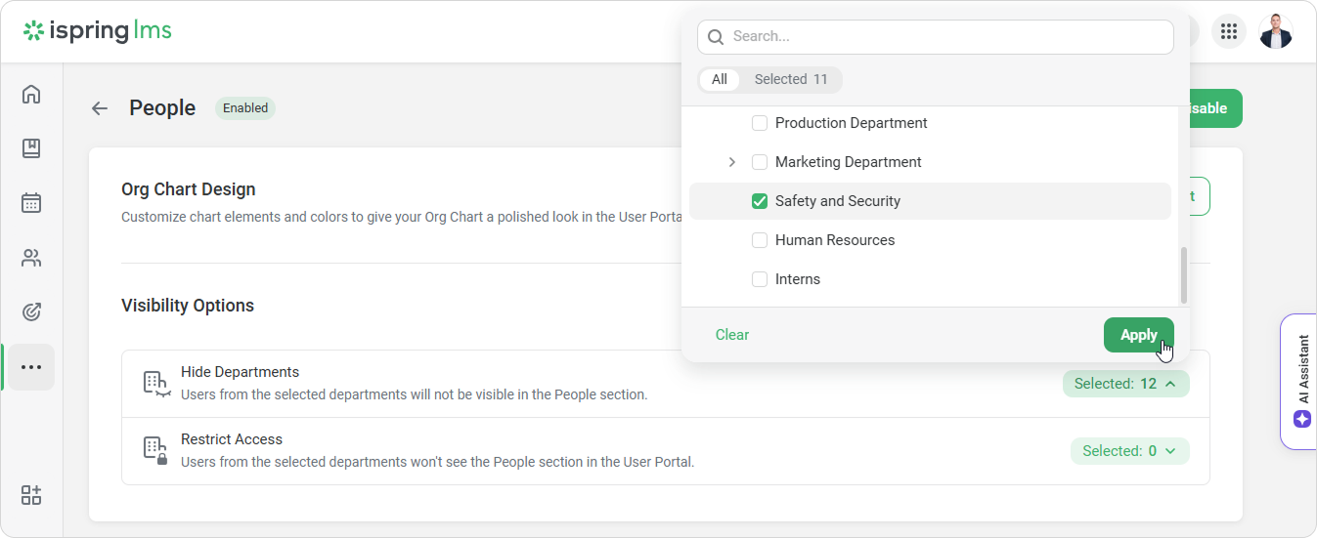Screen dimensions: 1317x538
Task: Check the Production Department checkbox
Action: 759,123
